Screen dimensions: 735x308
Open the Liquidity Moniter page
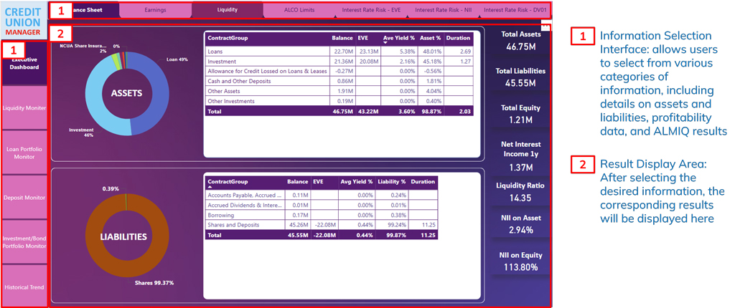point(24,108)
